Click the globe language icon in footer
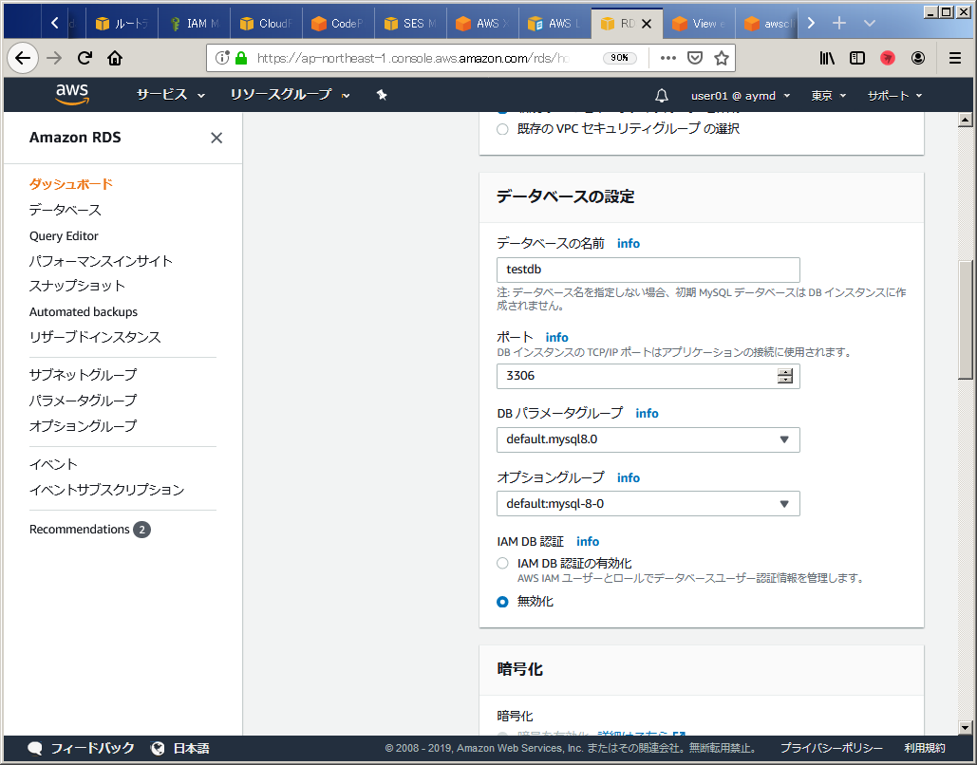Image resolution: width=977 pixels, height=765 pixels. point(158,748)
